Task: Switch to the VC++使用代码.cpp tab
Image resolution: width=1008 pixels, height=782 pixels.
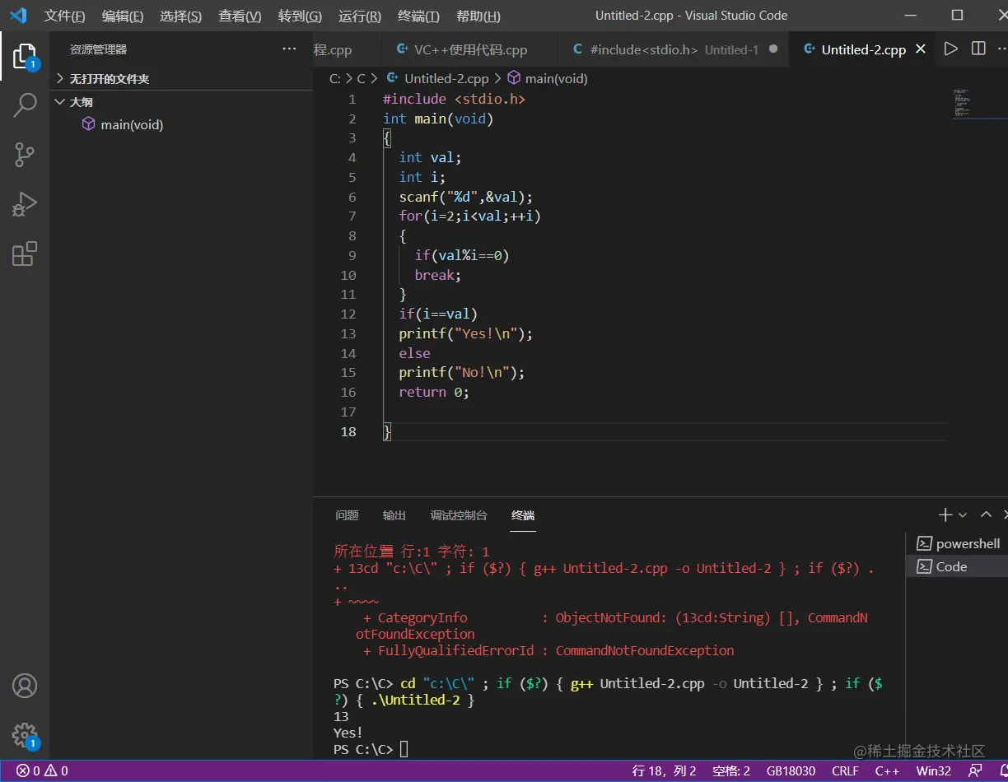Action: tap(469, 49)
